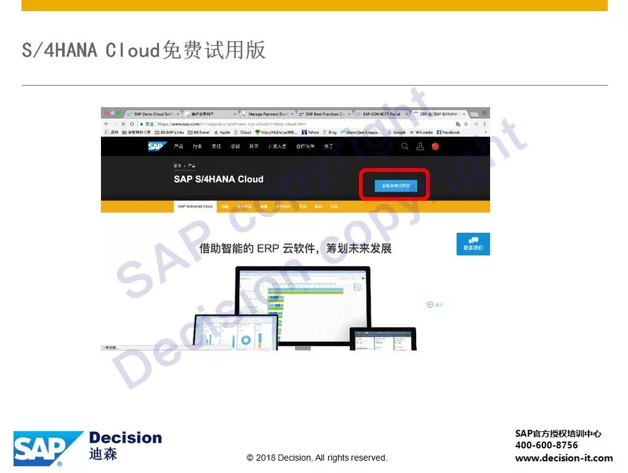Close the Manage Payment Block tab
The width and height of the screenshot is (628, 473).
pyautogui.click(x=292, y=114)
